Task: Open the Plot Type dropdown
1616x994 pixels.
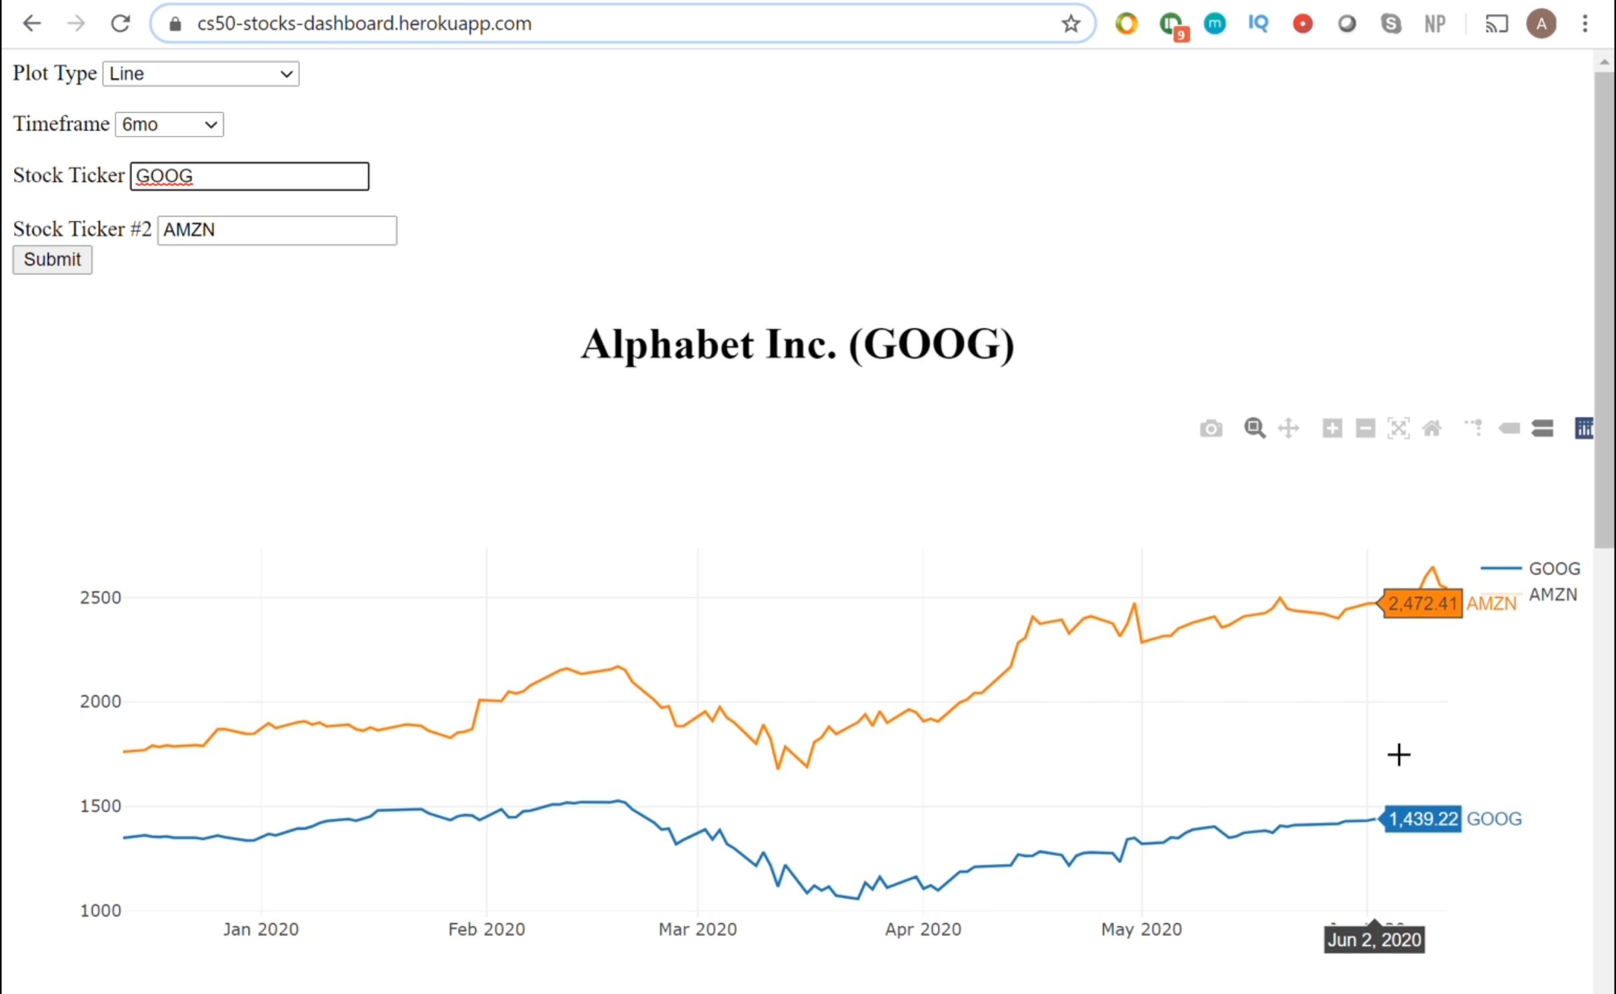Action: tap(199, 74)
